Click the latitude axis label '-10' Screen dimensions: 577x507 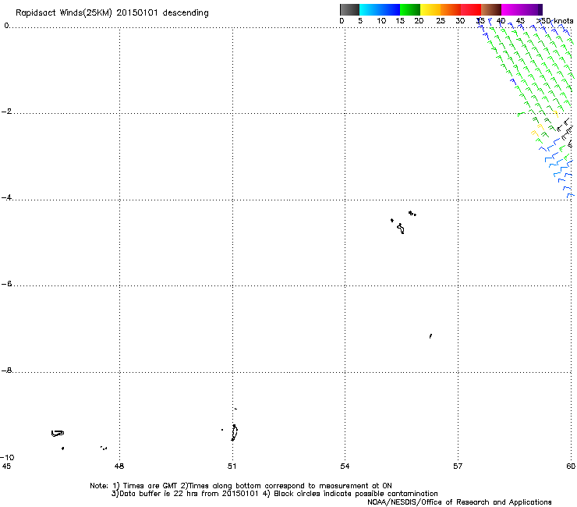[7, 457]
